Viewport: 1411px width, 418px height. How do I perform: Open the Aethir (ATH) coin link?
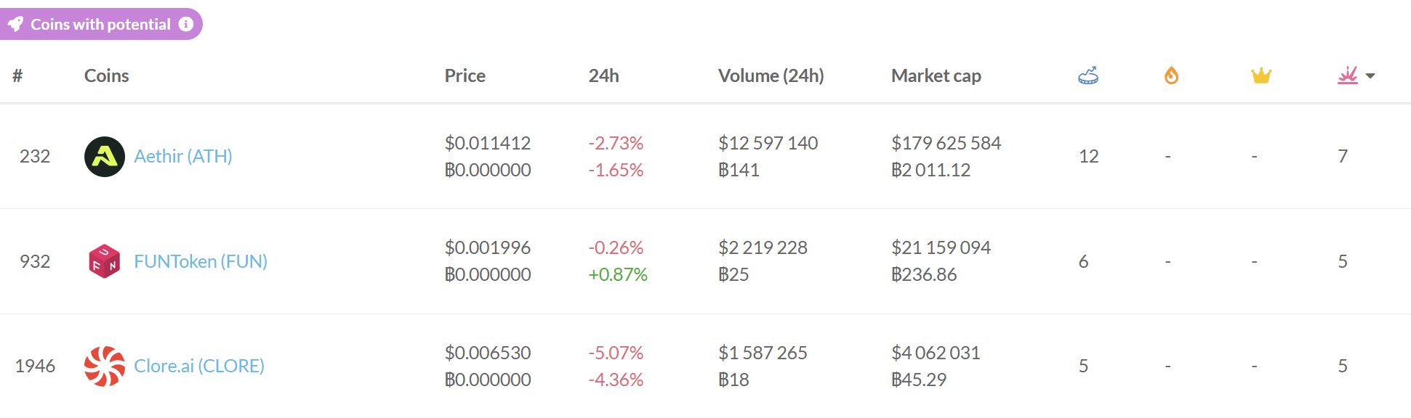pyautogui.click(x=183, y=157)
